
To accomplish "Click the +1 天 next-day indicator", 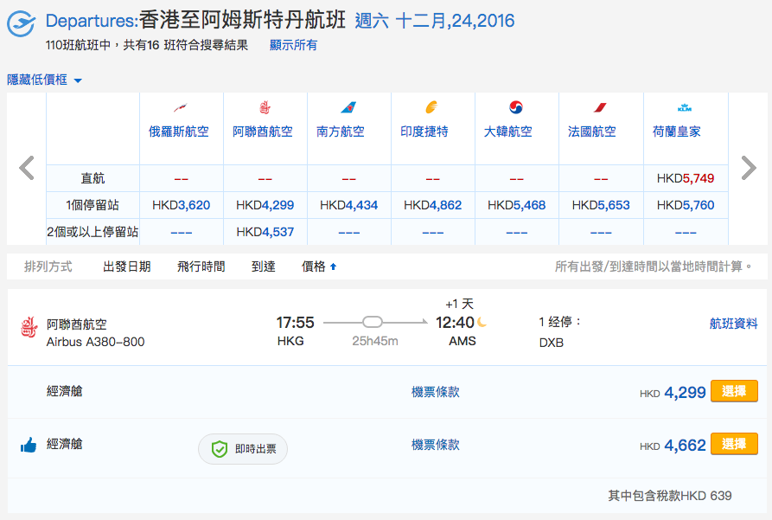I will (x=459, y=304).
